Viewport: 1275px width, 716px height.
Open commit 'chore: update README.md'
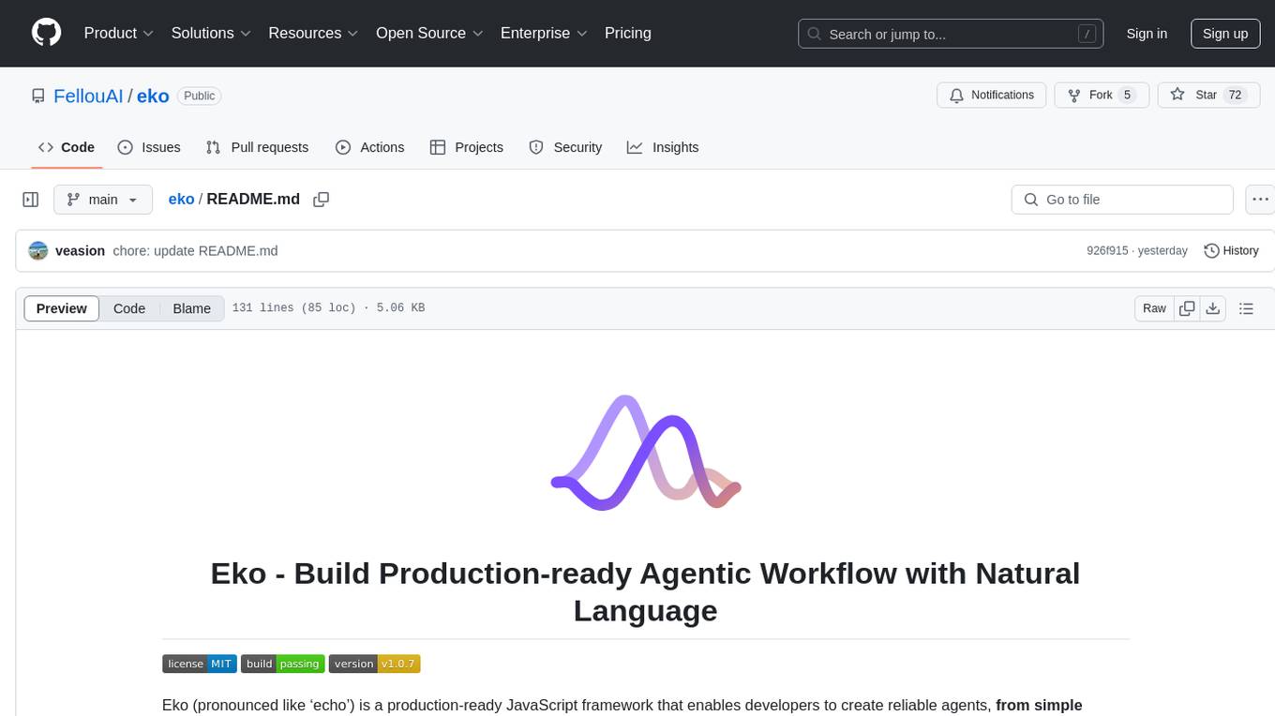tap(195, 250)
